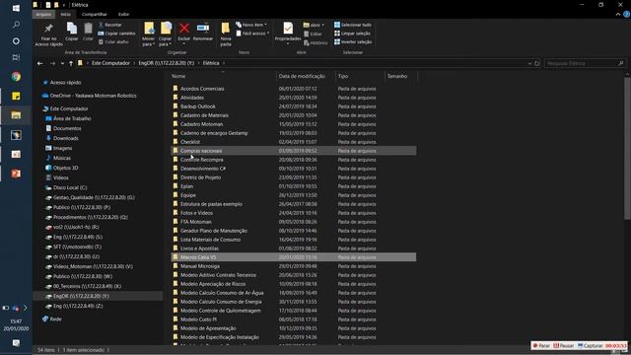Viewport: 631px width, 355px height.
Task: Show hidden tray icons chevron
Action: (25, 308)
